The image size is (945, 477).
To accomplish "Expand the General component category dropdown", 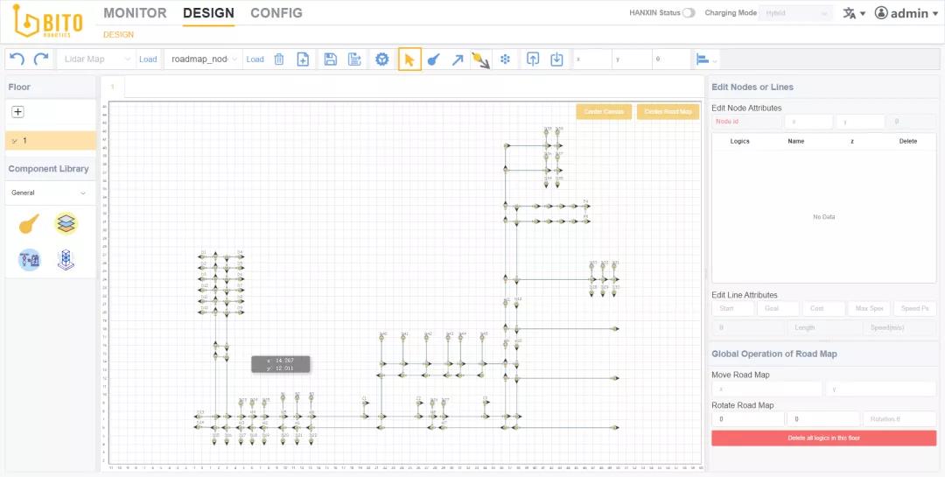I will click(49, 193).
